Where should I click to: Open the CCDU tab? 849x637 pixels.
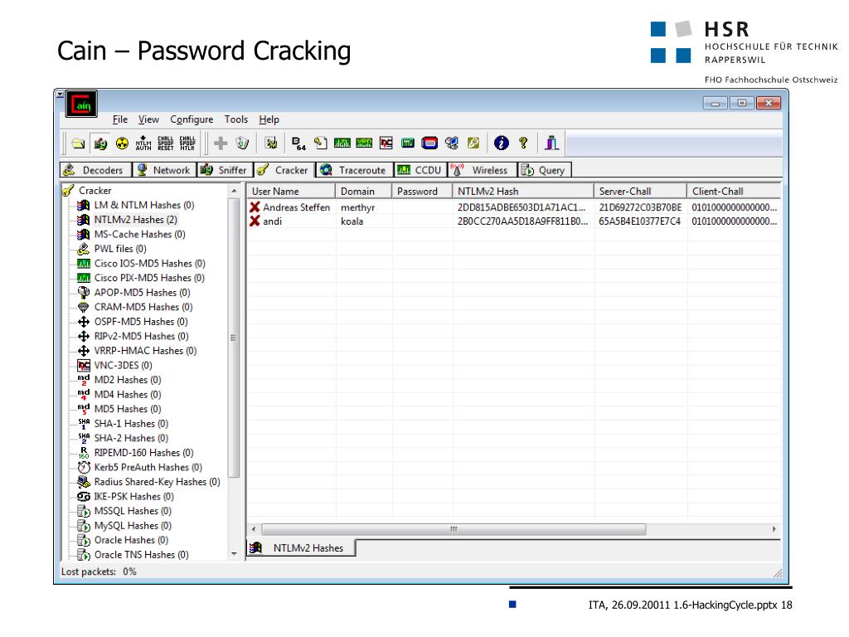(420, 170)
